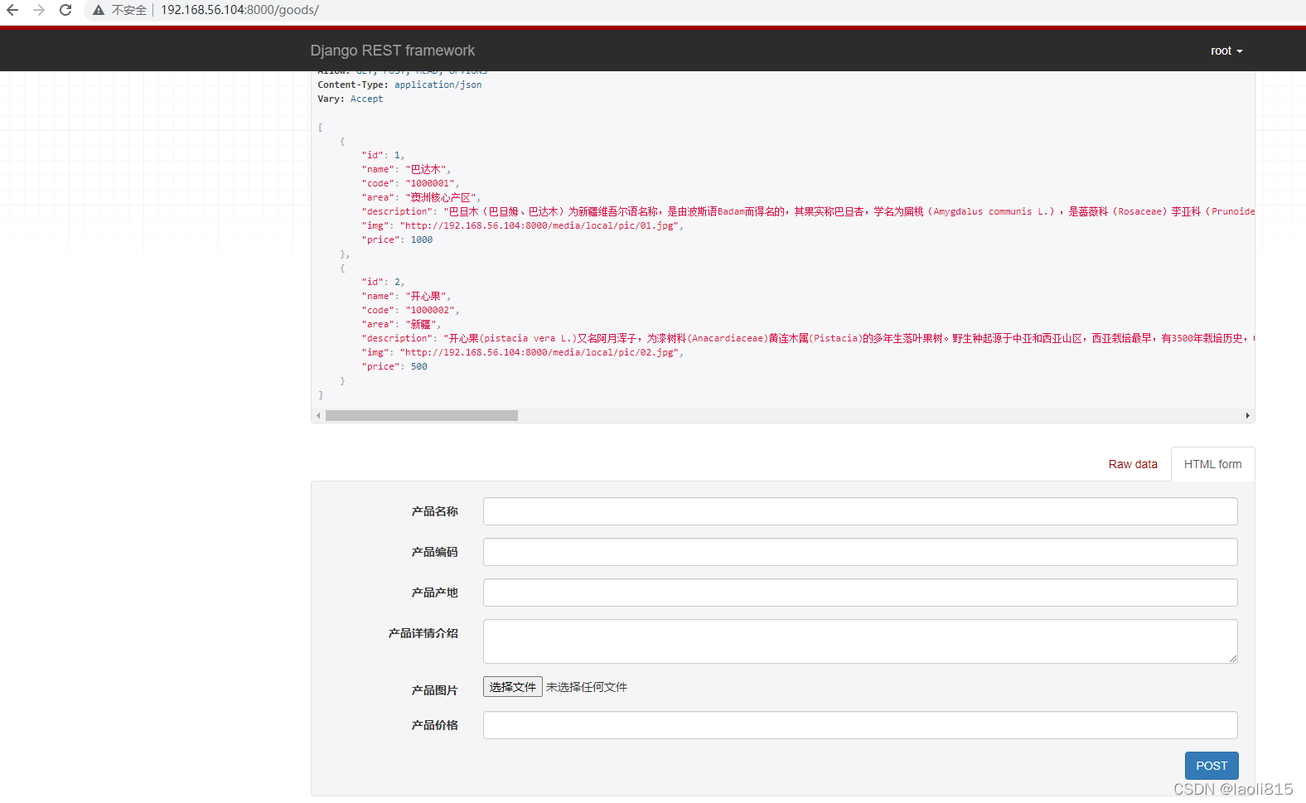Image resolution: width=1306 pixels, height=803 pixels.
Task: Select the address bar URL 192.168.56.104:8000/goods/
Action: coord(239,10)
